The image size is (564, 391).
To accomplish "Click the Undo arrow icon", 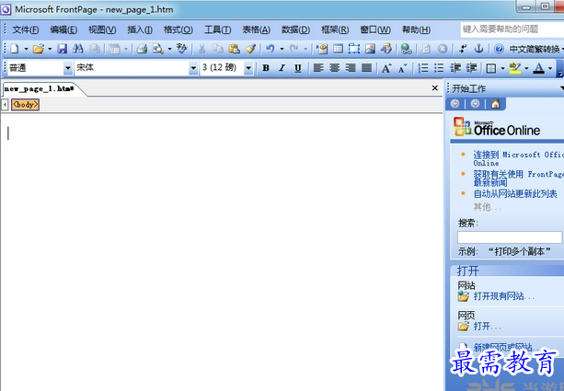I will pyautogui.click(x=270, y=49).
